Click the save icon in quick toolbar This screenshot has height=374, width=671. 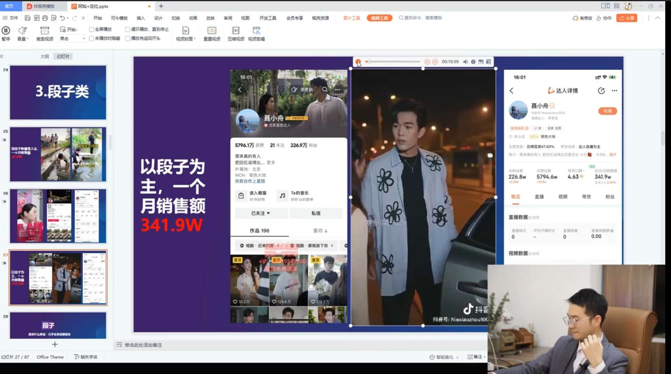[28, 18]
